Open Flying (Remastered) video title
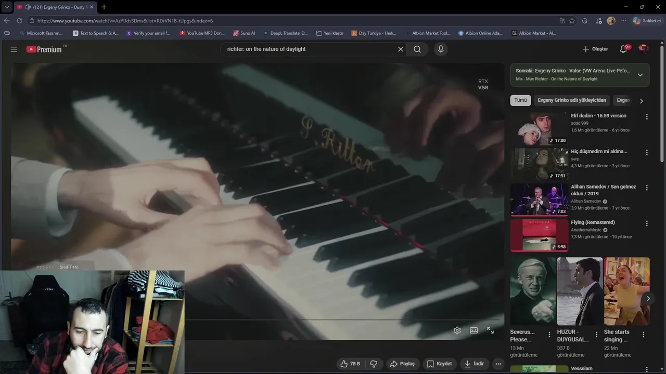 pyautogui.click(x=593, y=222)
